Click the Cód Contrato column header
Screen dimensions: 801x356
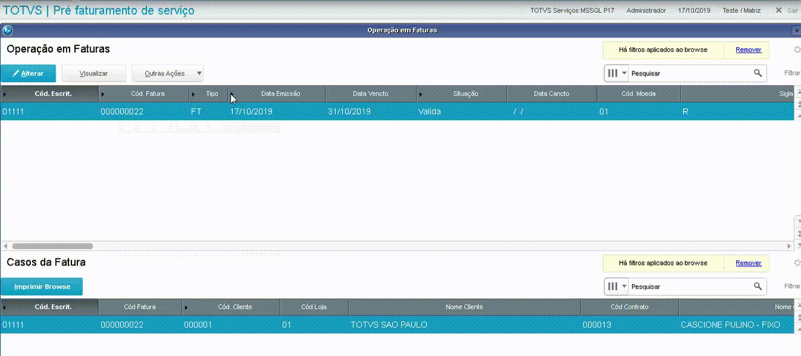coord(630,307)
